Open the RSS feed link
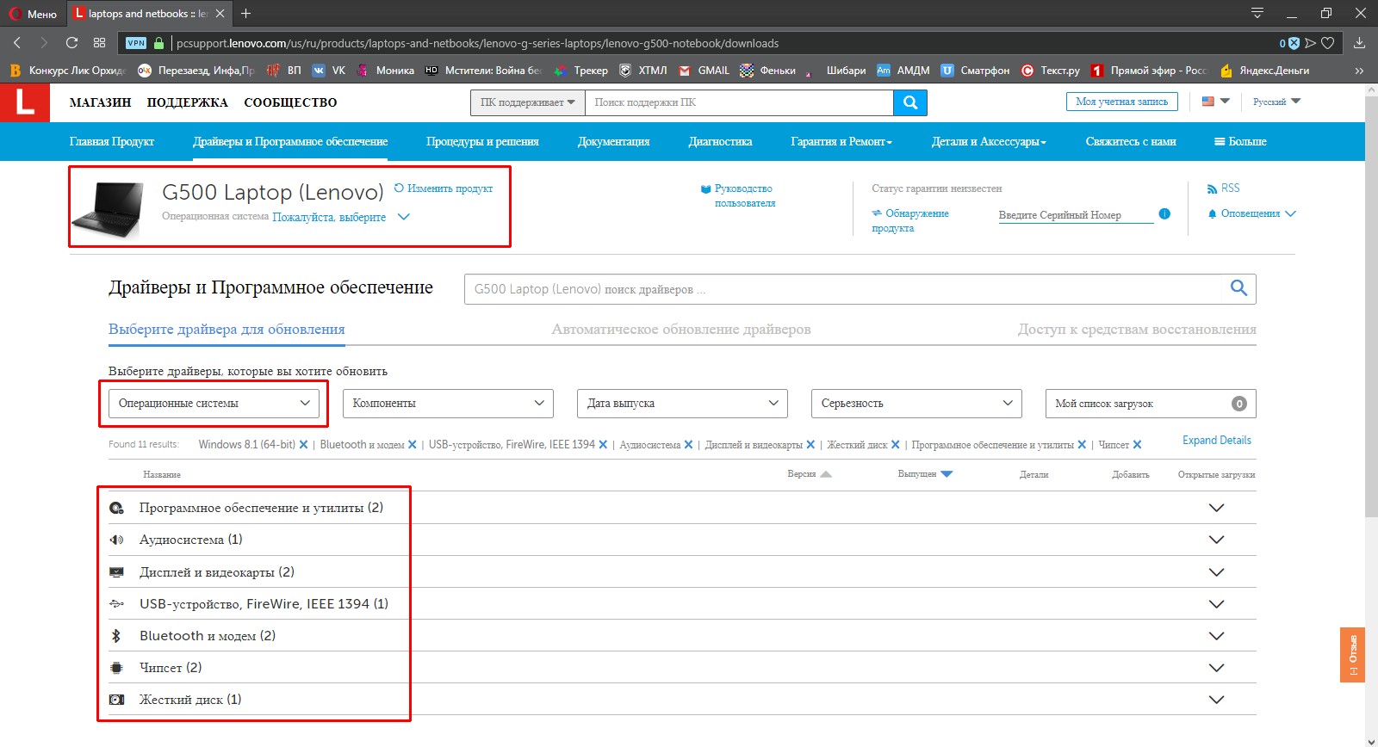1378x747 pixels. point(1224,188)
